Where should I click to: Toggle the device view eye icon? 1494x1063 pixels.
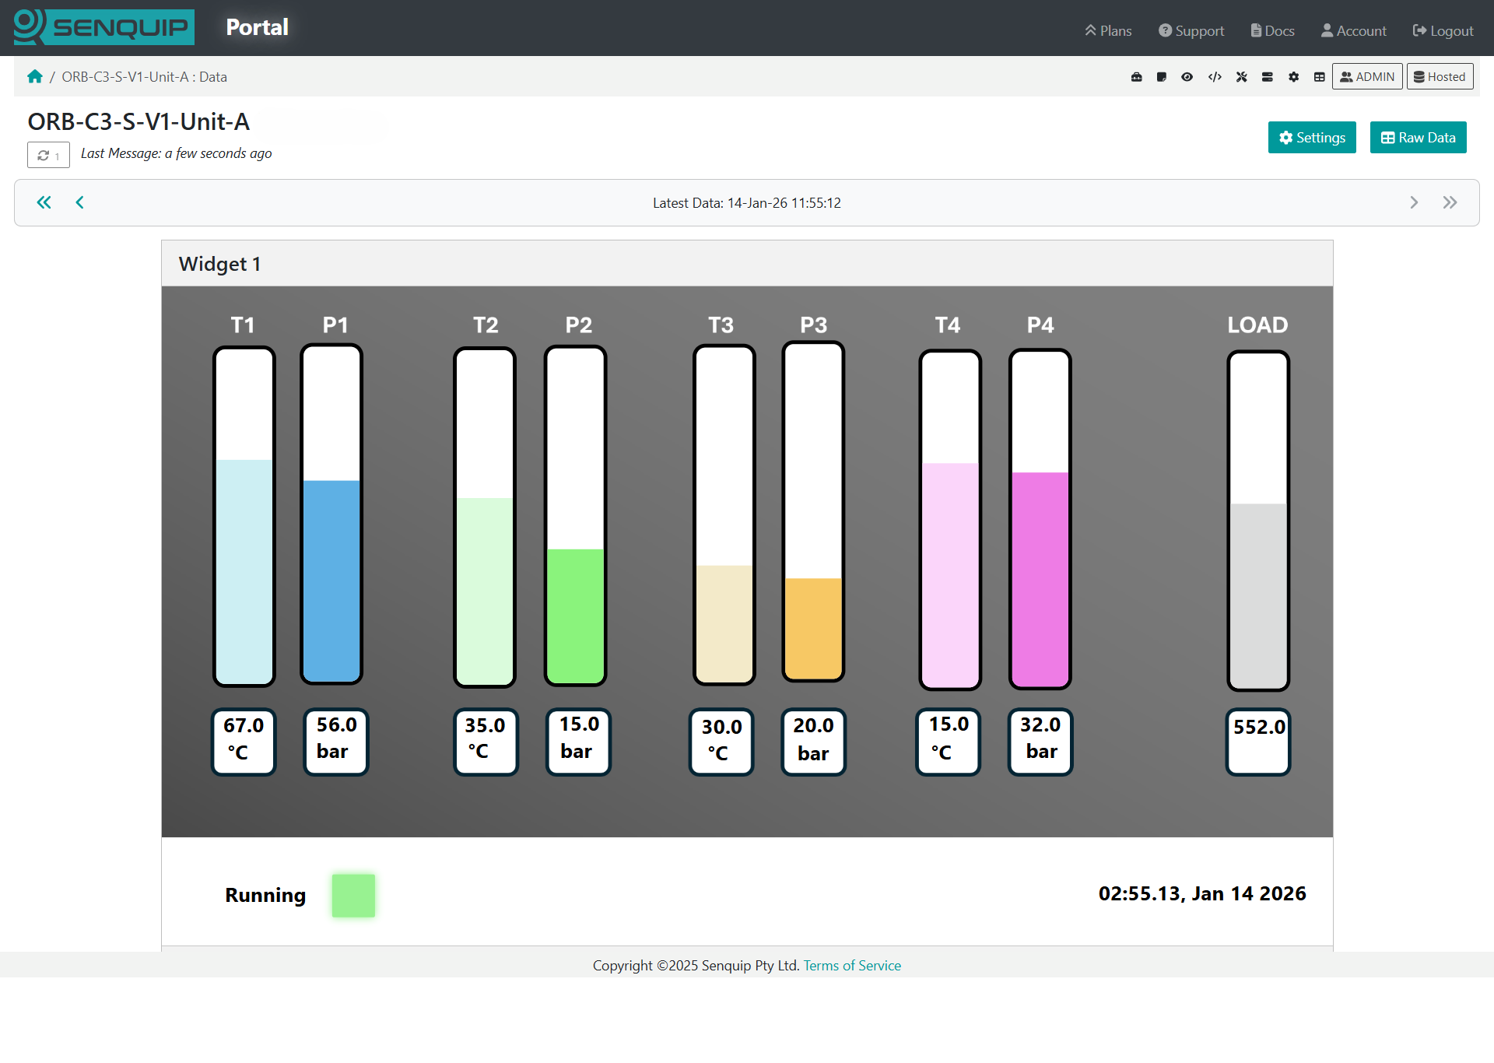tap(1187, 76)
